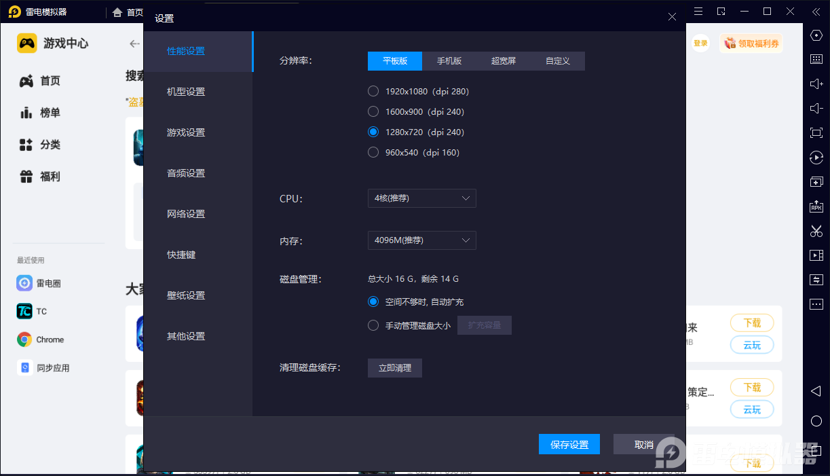Select 1600x900 (dpi 240) resolution
This screenshot has height=476, width=830.
click(x=373, y=111)
